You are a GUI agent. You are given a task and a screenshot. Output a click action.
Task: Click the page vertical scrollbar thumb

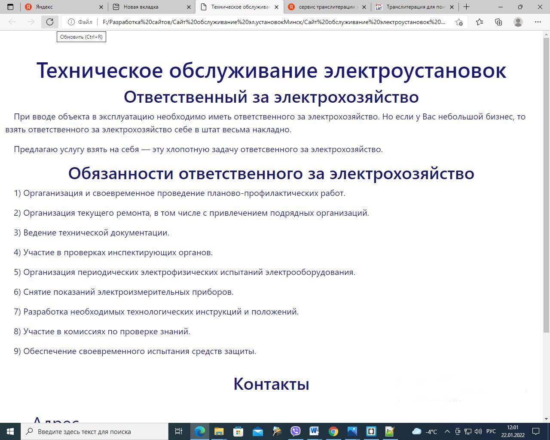pyautogui.click(x=546, y=185)
